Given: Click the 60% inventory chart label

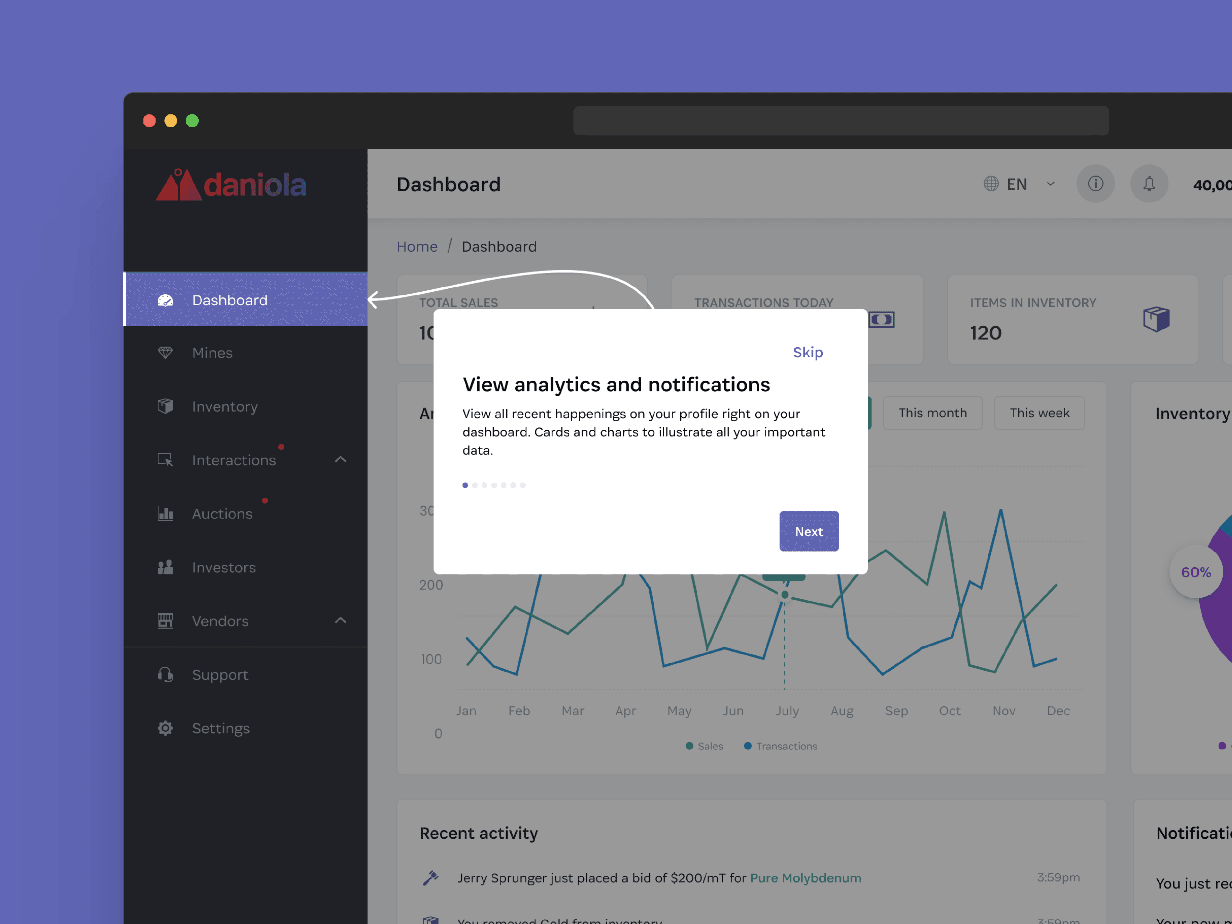Looking at the screenshot, I should point(1196,572).
